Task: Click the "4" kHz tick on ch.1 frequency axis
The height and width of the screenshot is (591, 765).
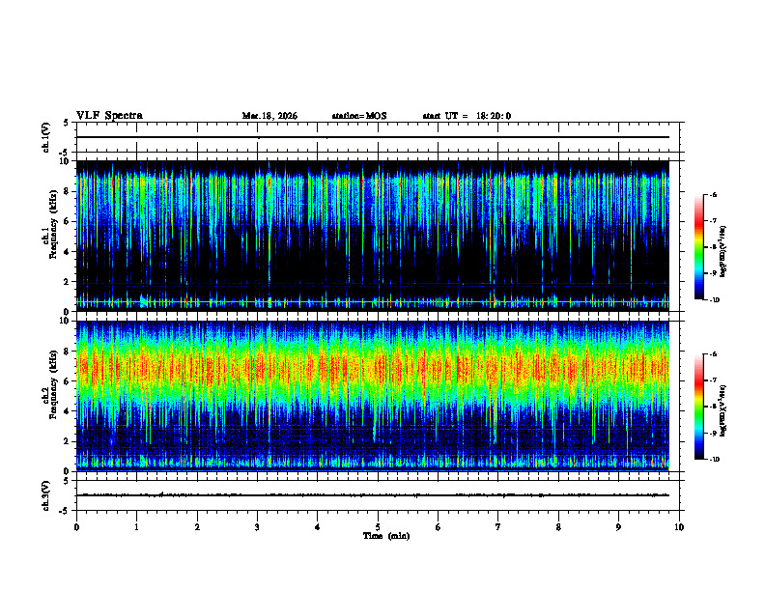Action: [68, 252]
